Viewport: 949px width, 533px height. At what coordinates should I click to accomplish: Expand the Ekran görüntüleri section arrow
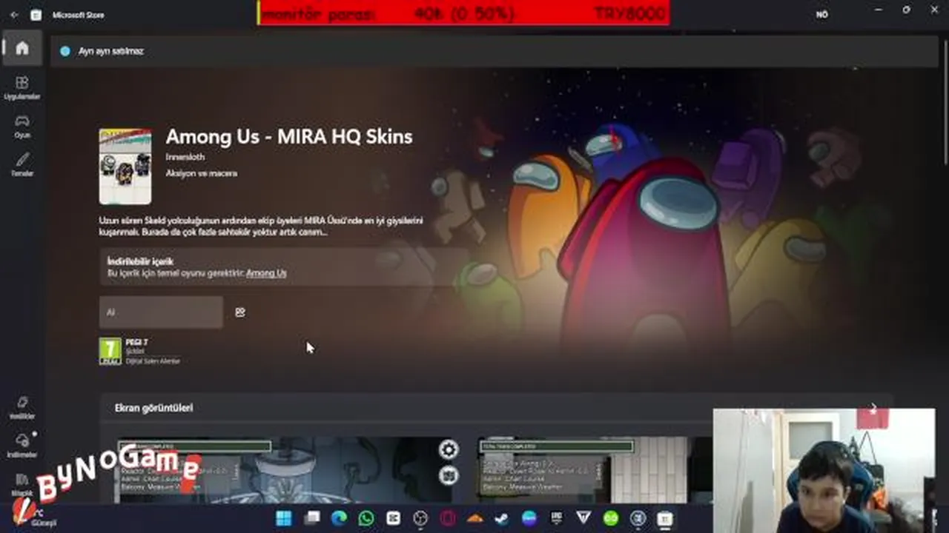pyautogui.click(x=873, y=408)
